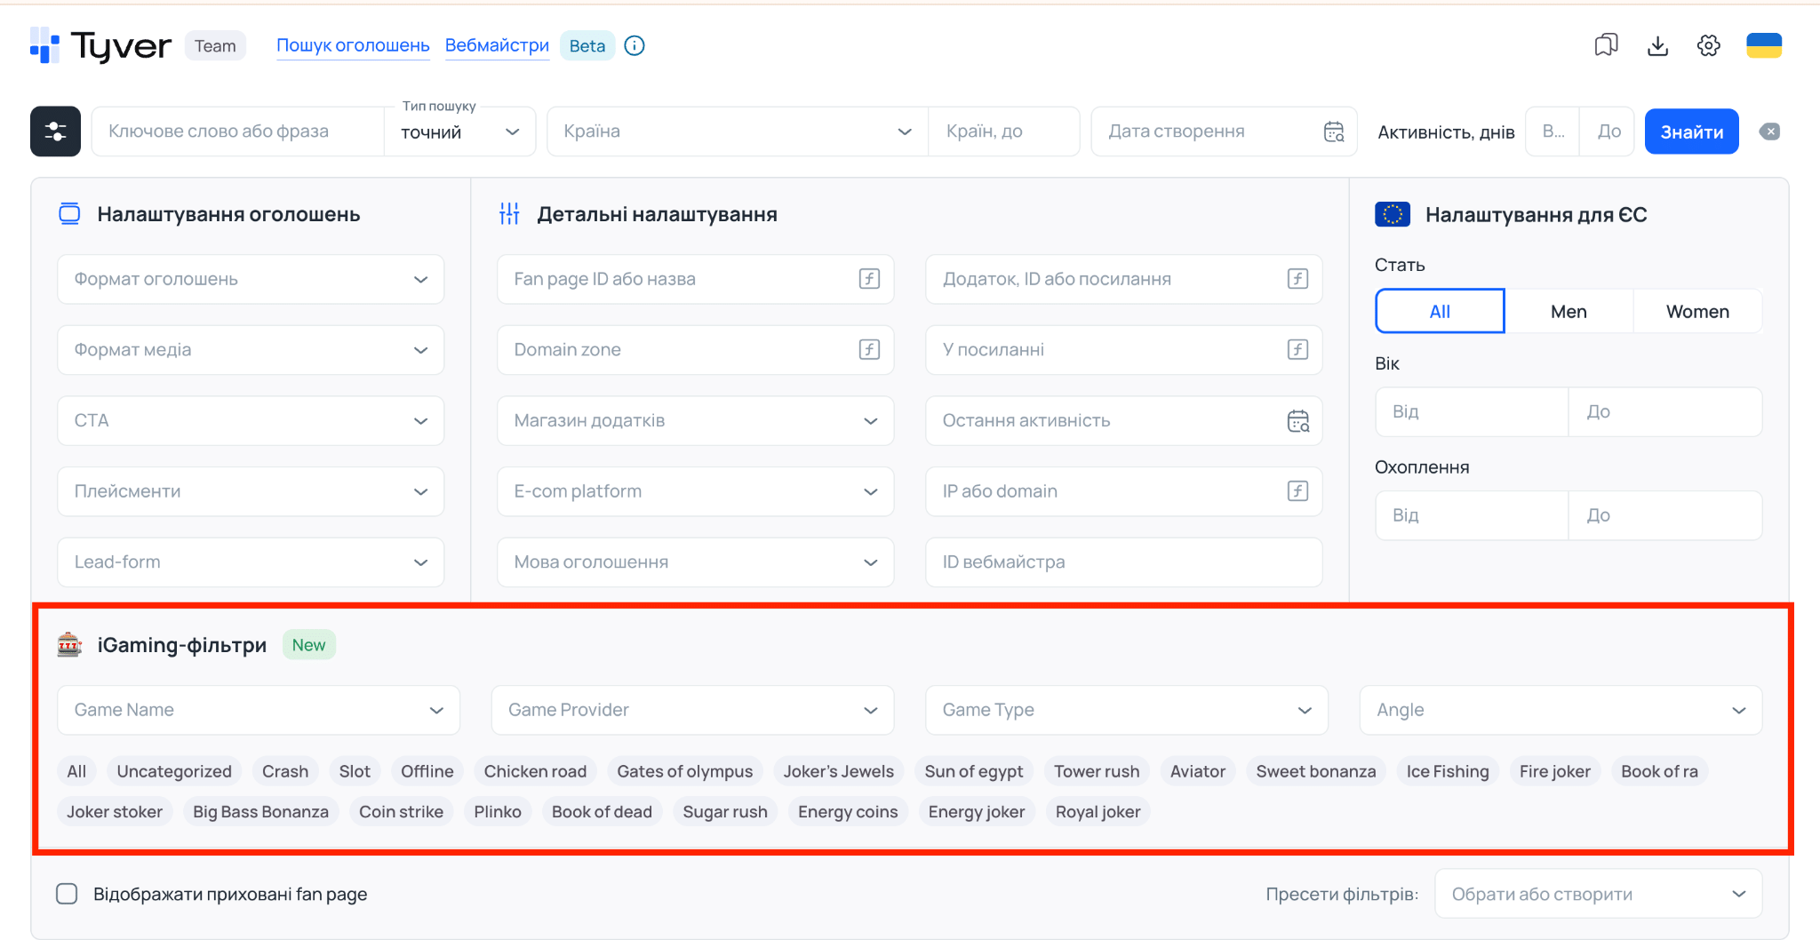Open the Пошук оголошень tab
The image size is (1820, 940).
[x=353, y=45]
